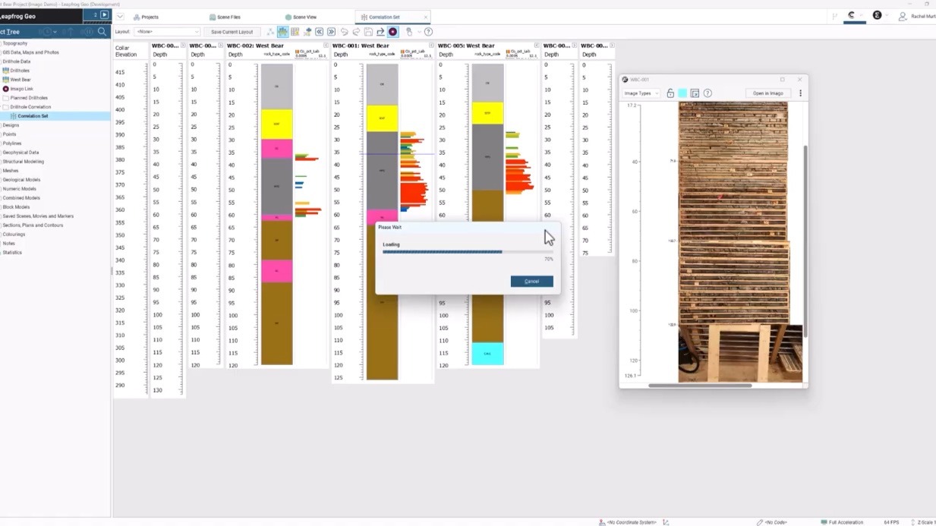Click the 64 FPS status bar text
The image size is (936, 526).
[x=891, y=522]
